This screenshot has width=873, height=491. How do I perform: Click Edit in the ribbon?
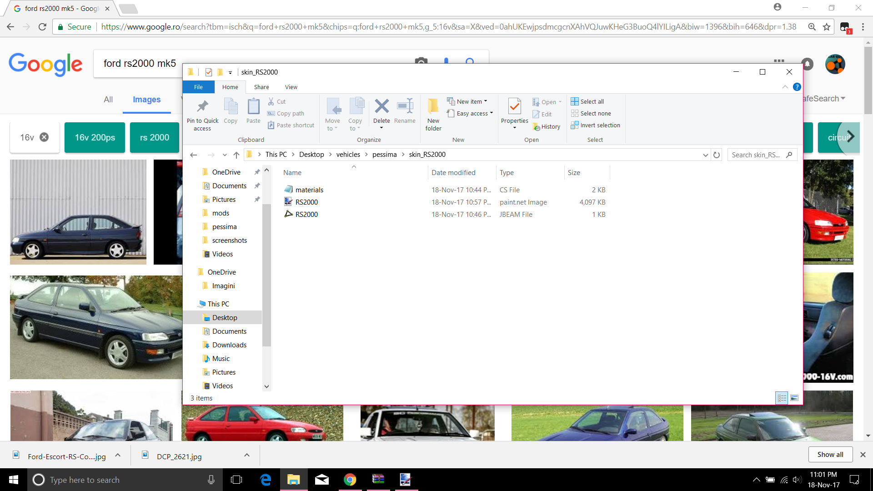[542, 114]
